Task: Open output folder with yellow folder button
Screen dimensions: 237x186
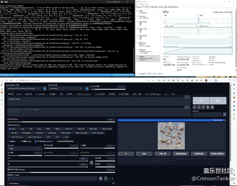Action: pos(126,153)
